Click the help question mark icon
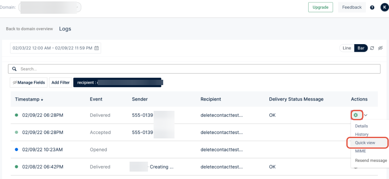The width and height of the screenshot is (389, 179). pos(372,7)
